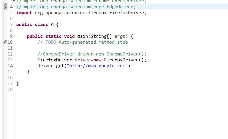Click the commented ChromeDriver line 12
Image resolution: width=228 pixels, height=139 pixels.
92,54
